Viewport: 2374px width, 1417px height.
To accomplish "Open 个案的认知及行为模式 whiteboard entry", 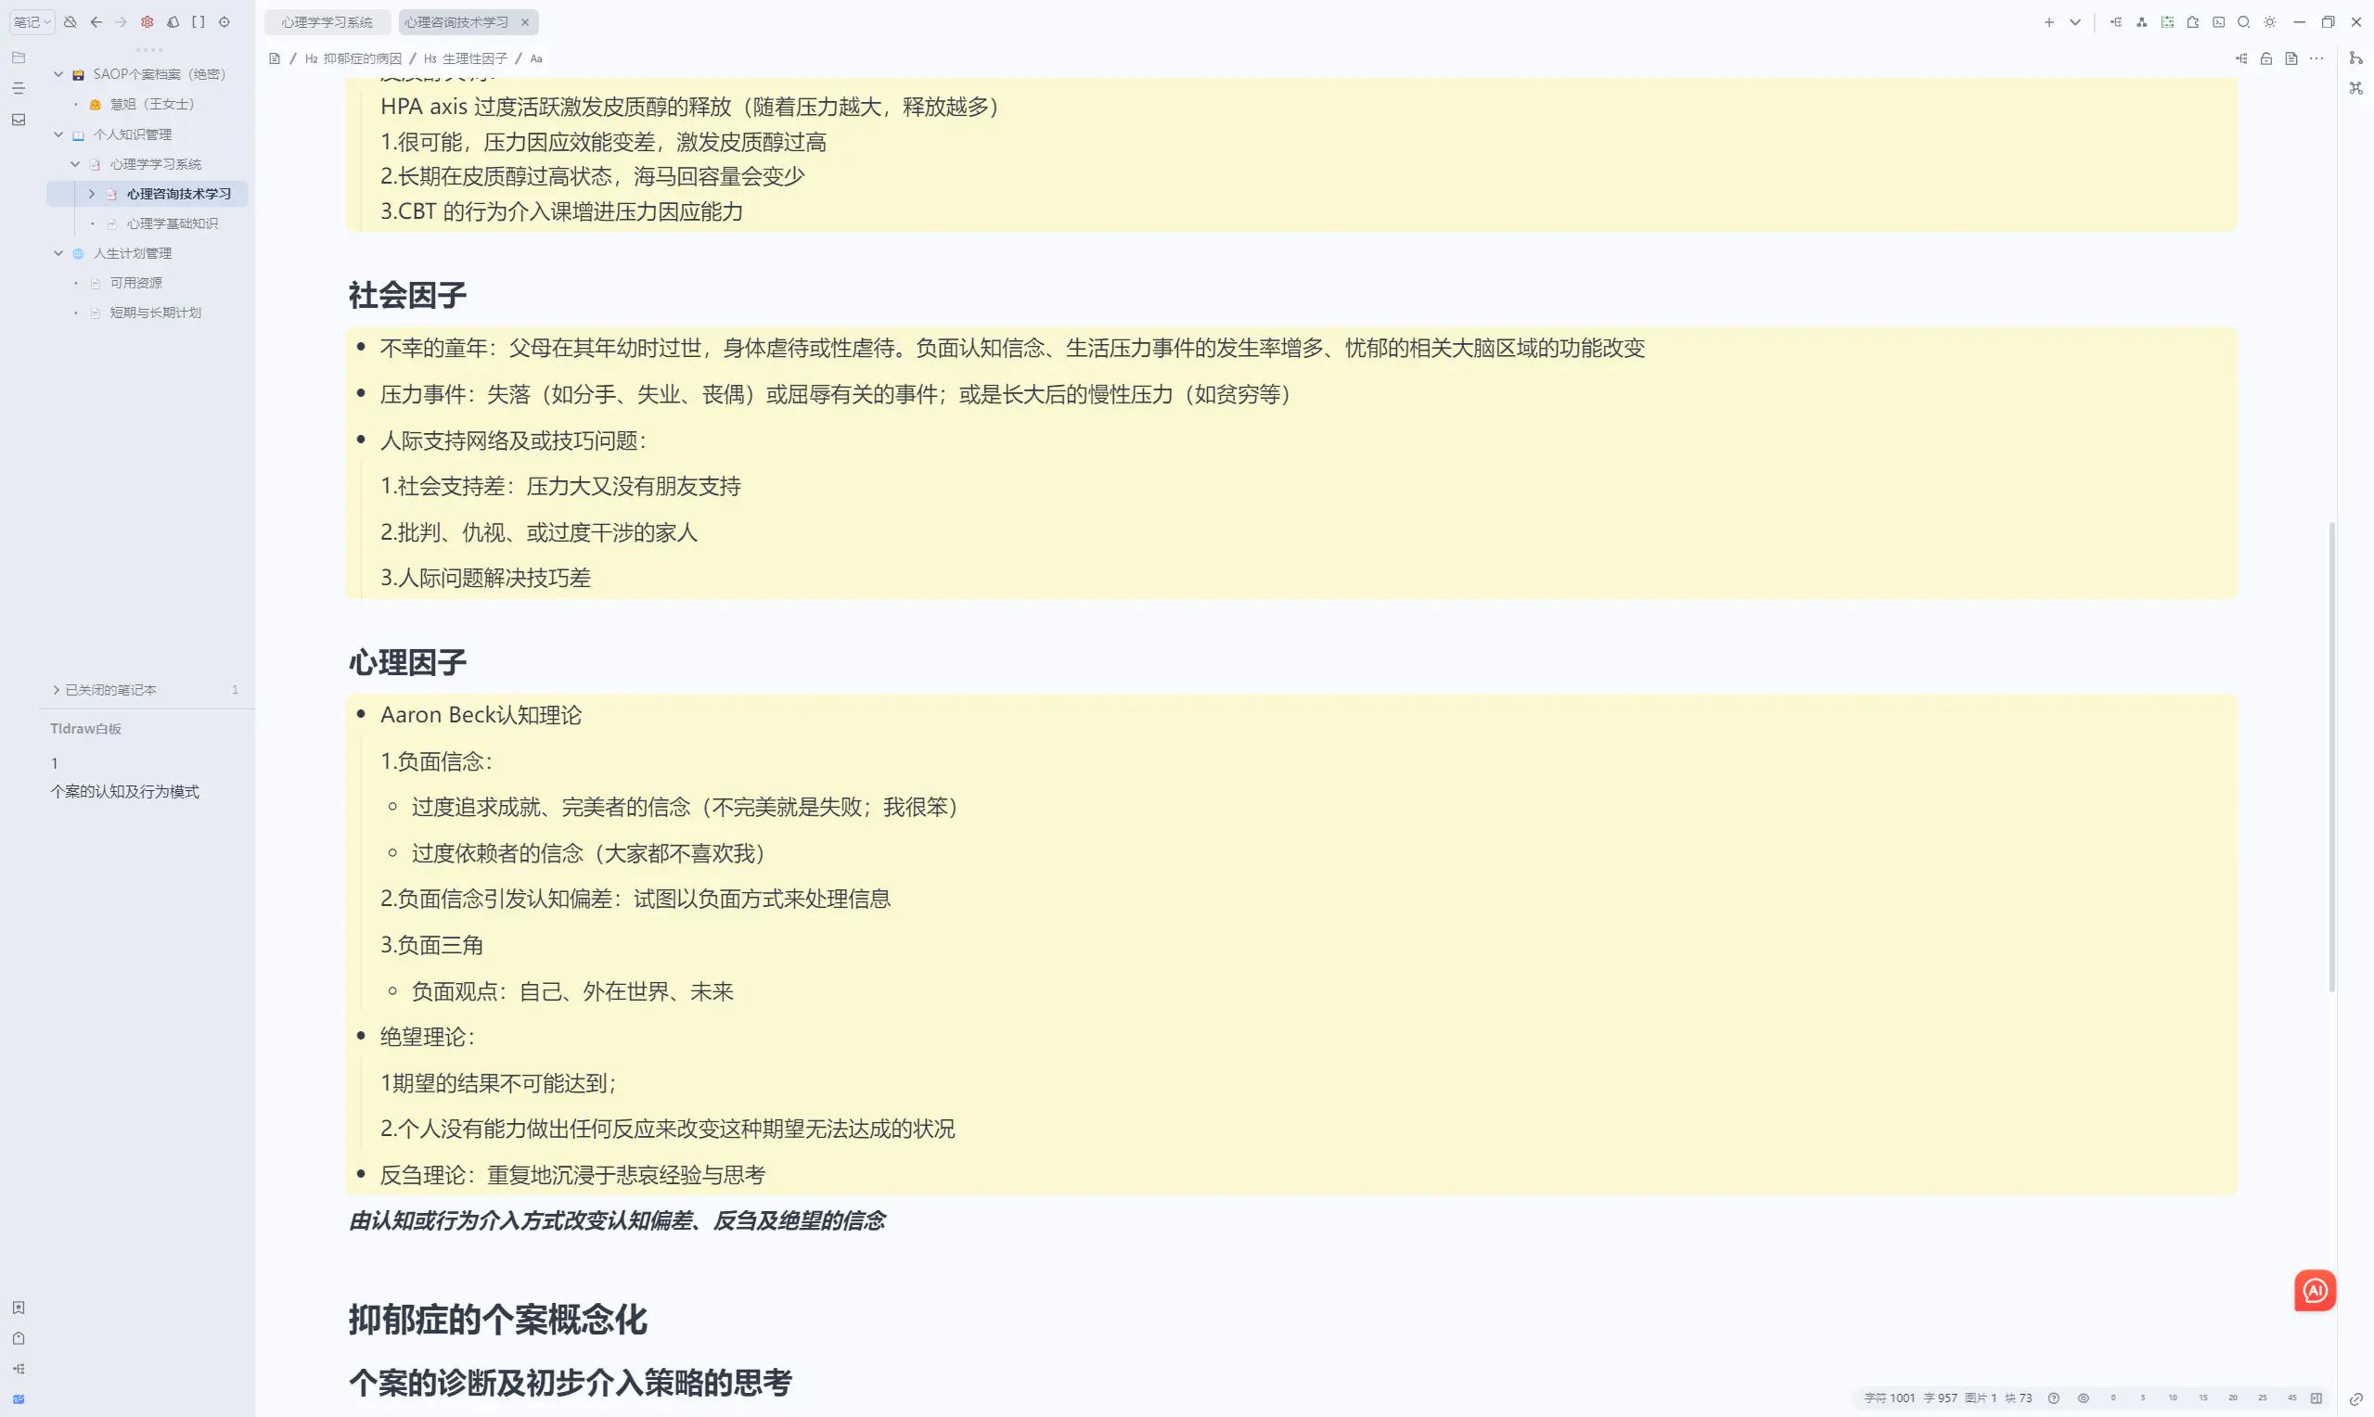I will (124, 792).
